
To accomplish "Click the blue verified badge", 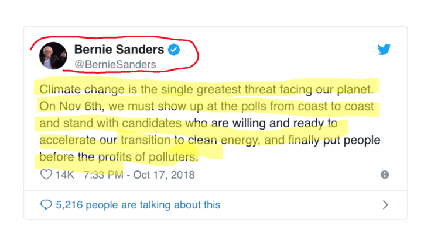I will [173, 50].
